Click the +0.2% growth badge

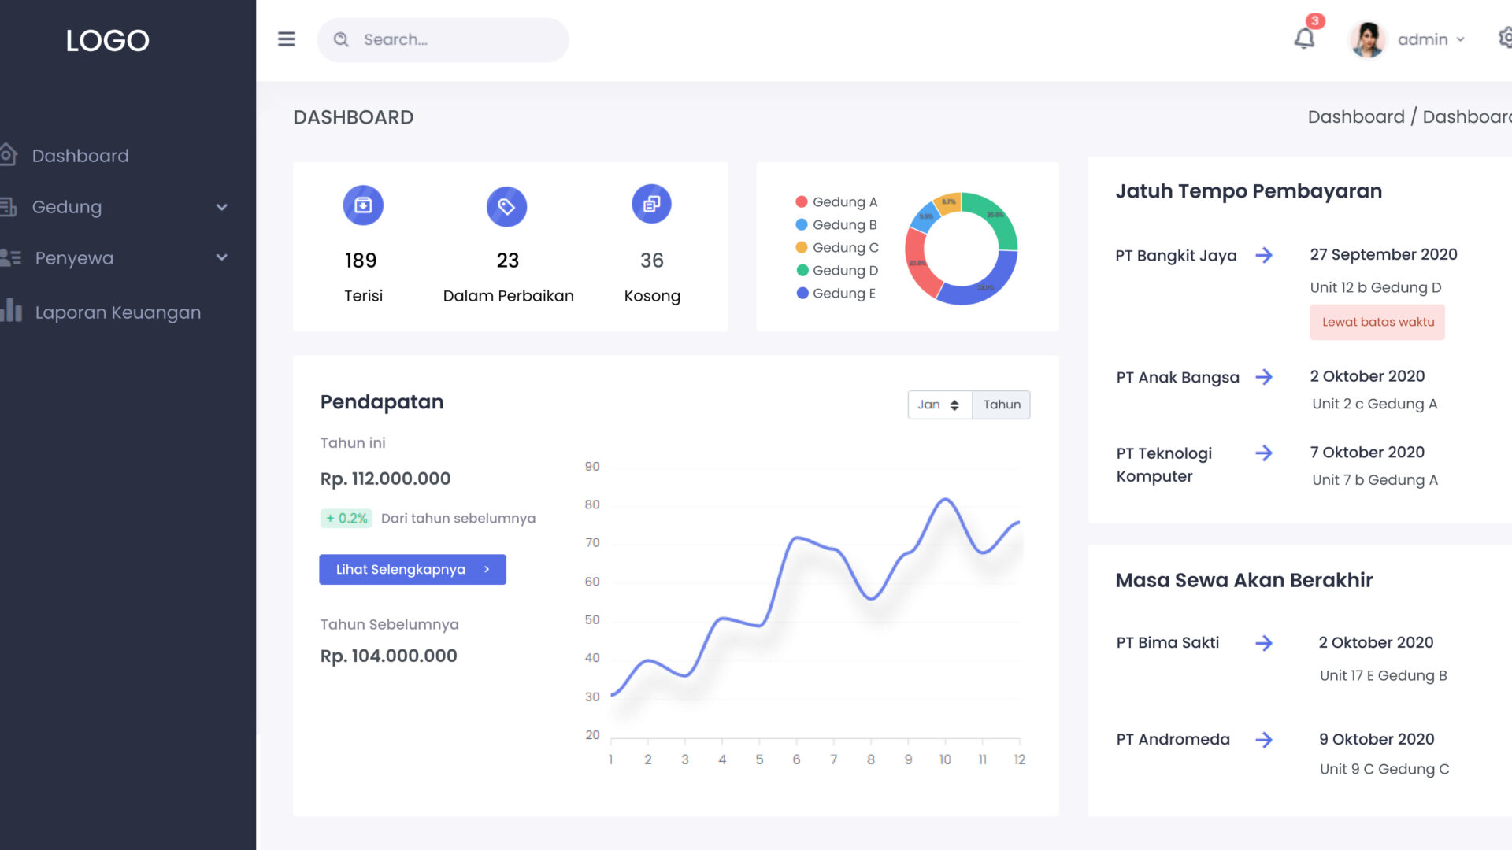coord(346,518)
